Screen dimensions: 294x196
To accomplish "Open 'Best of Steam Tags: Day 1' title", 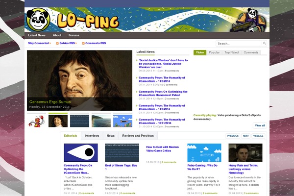I will [x=121, y=167].
